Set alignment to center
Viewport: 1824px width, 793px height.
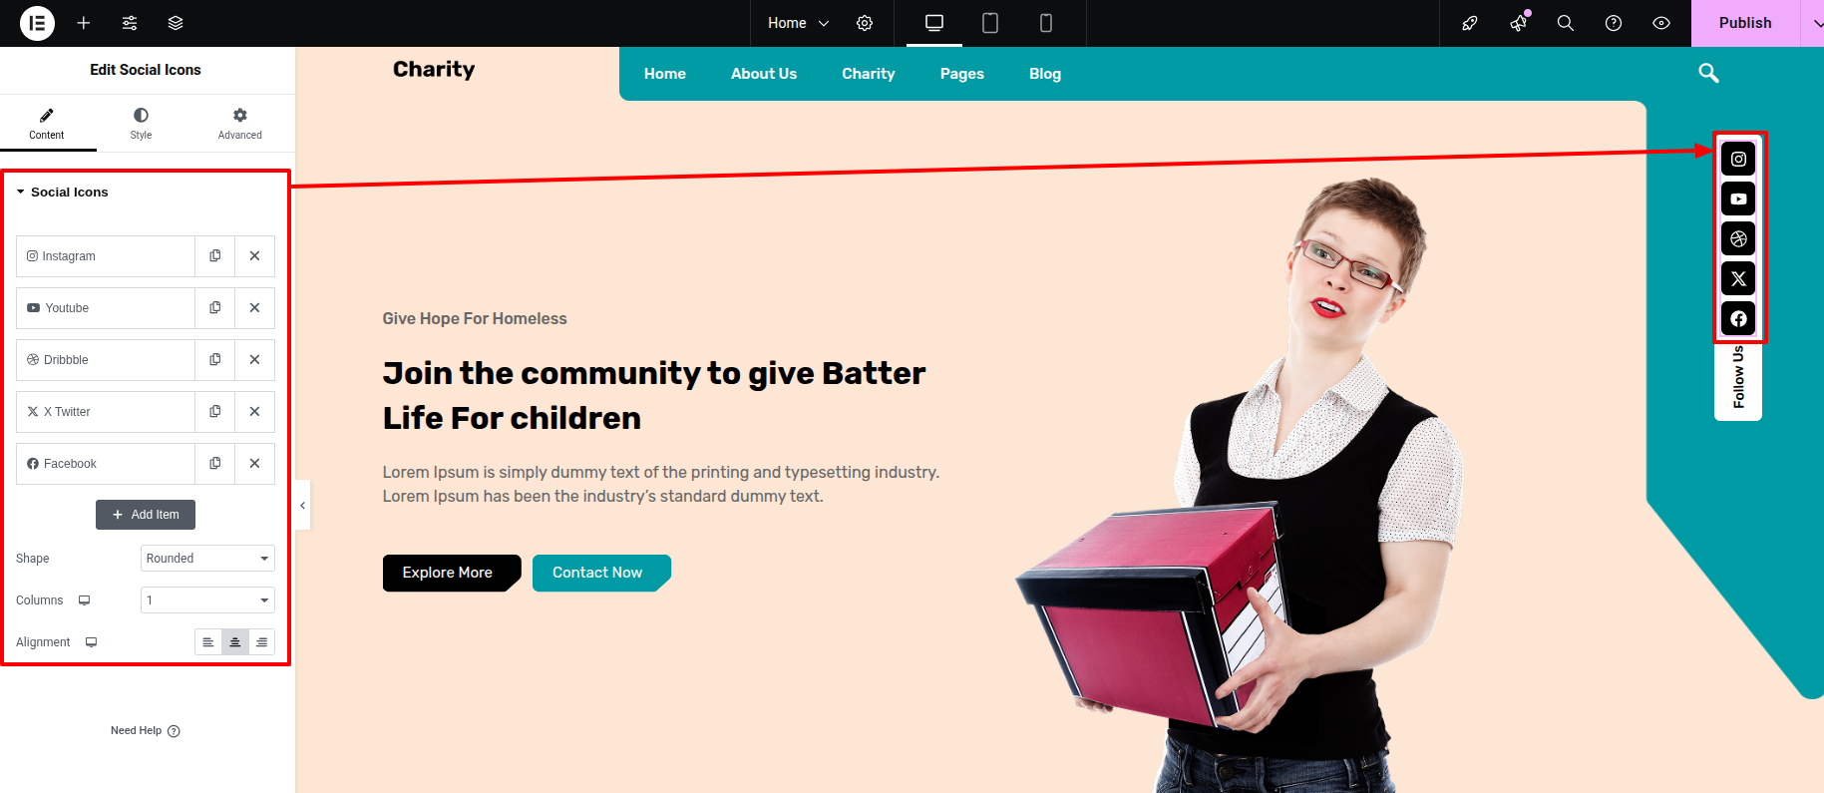point(235,642)
